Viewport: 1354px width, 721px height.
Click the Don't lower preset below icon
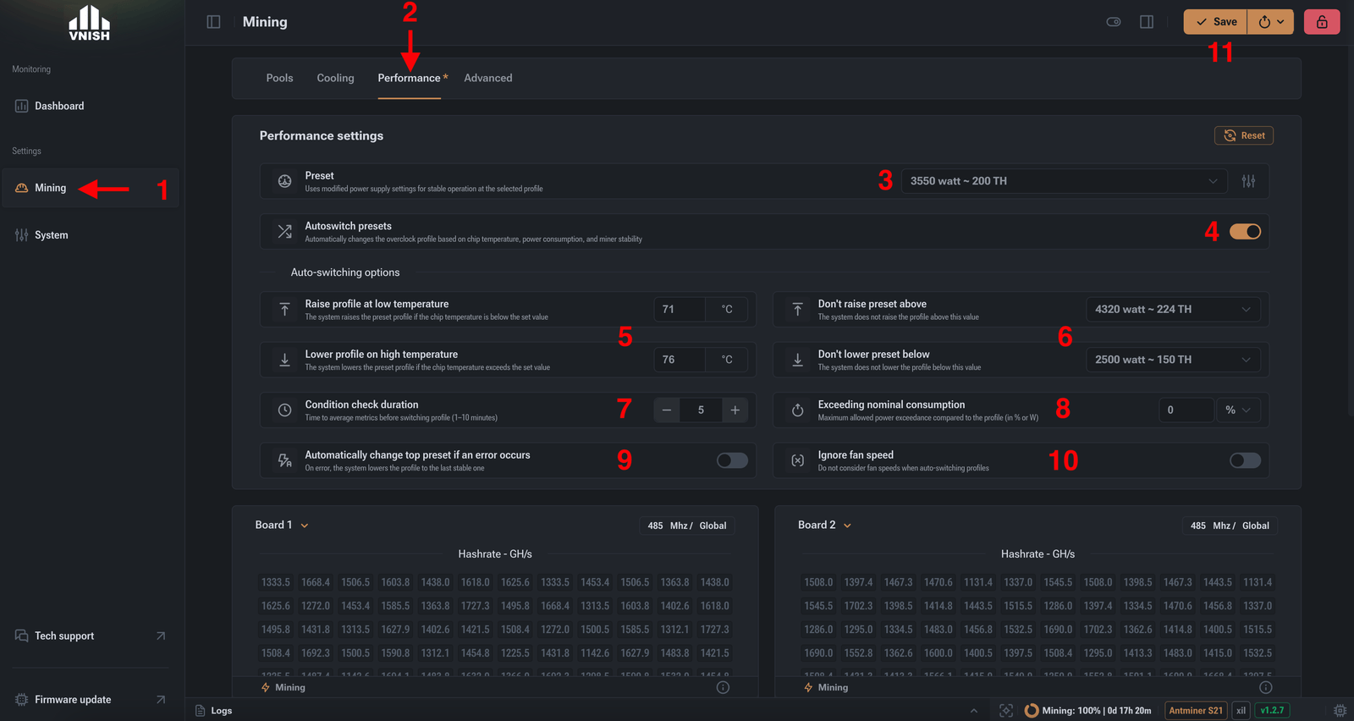click(798, 360)
